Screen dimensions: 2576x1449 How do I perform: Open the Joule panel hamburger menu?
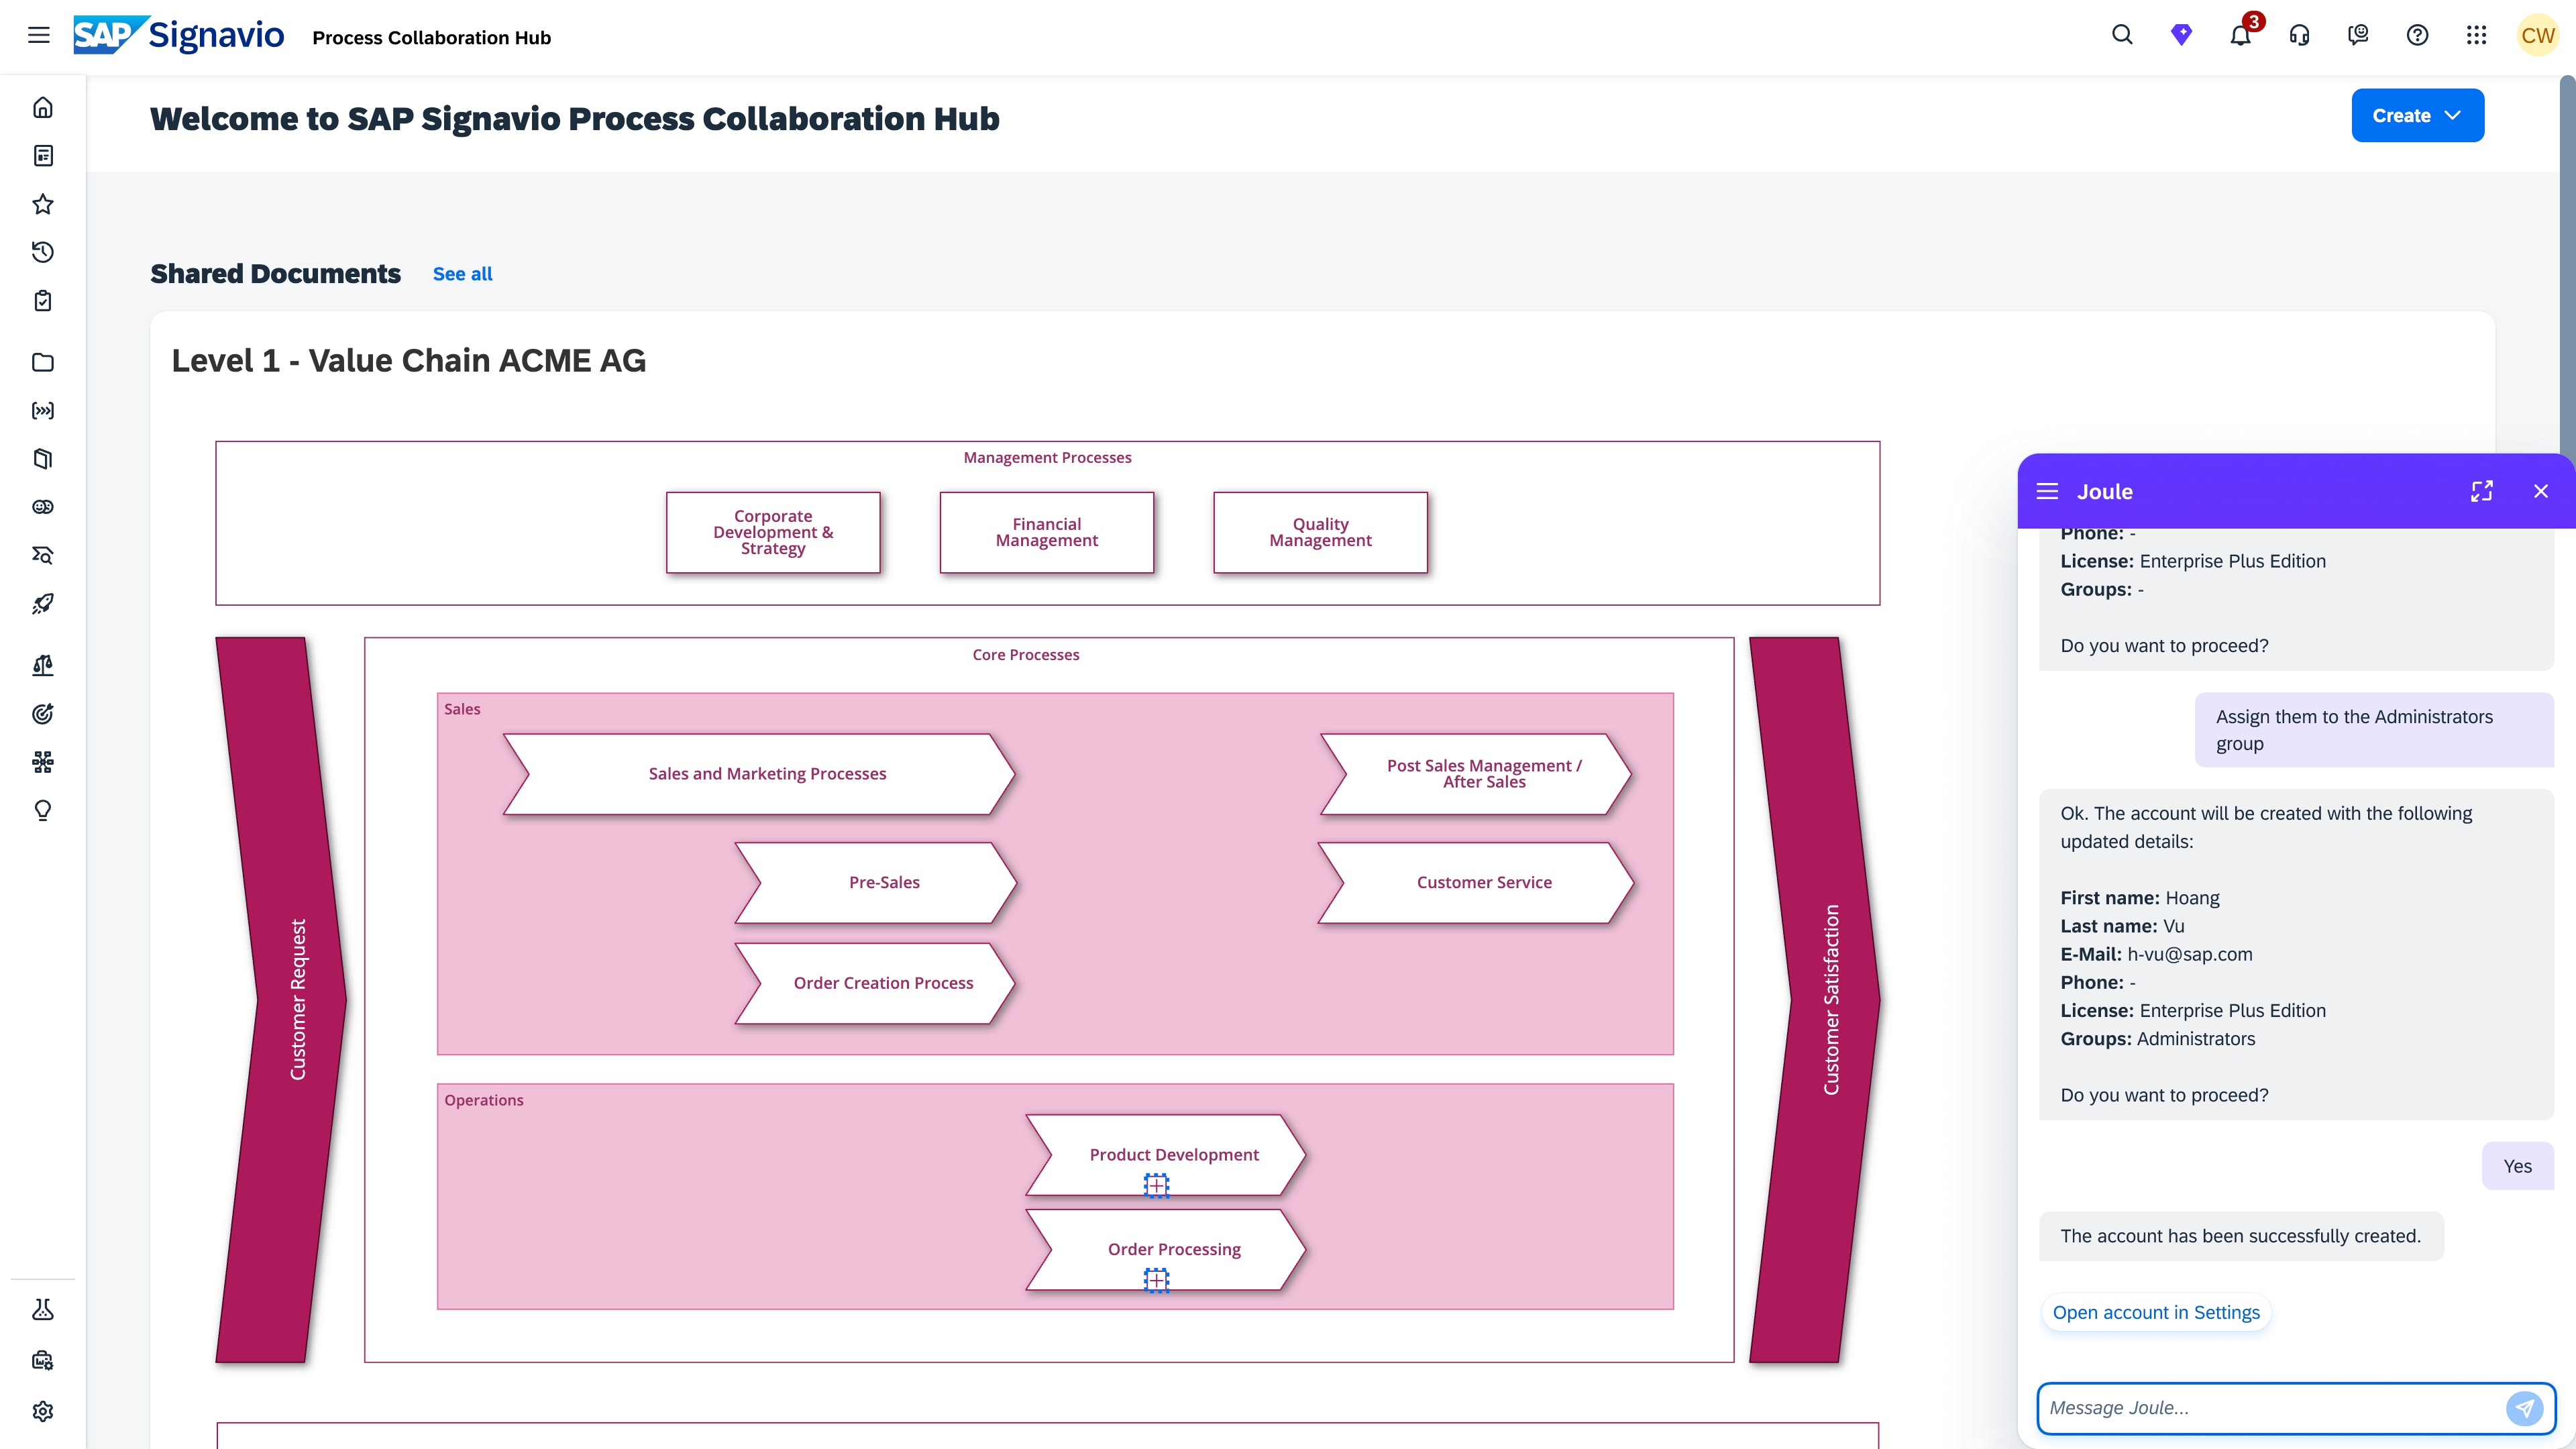coord(2047,491)
